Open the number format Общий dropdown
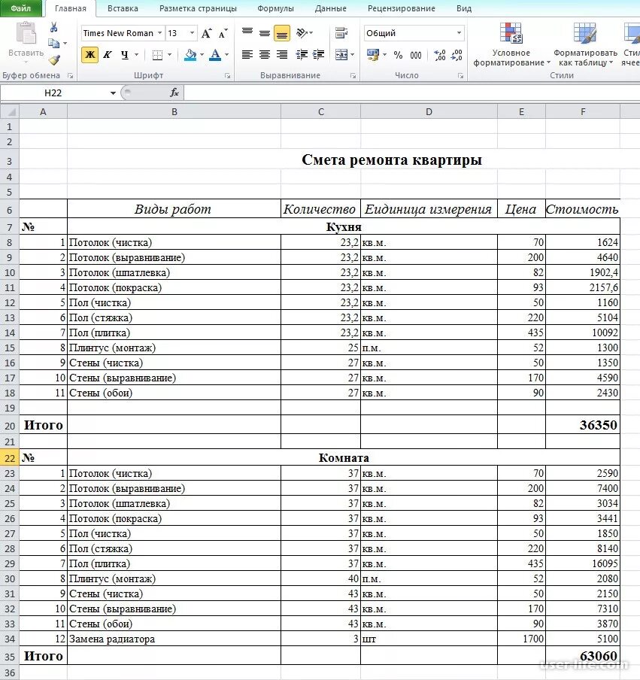The width and height of the screenshot is (640, 680). [x=459, y=33]
